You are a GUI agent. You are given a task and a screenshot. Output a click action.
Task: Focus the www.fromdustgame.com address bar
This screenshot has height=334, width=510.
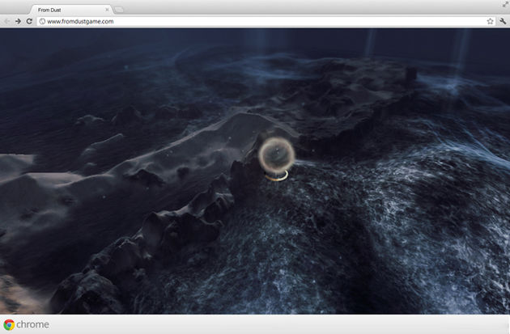[x=243, y=21]
